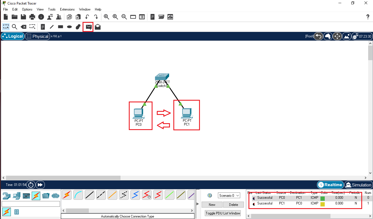373x219 pixels.
Task: Click Toggle PDU List Window button
Action: (223, 213)
